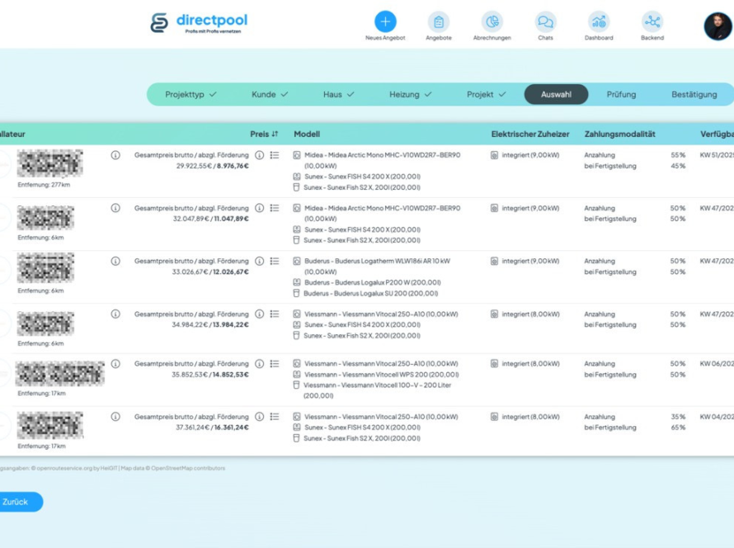Open the Chats speech-bubble icon
Viewport: 734px width, 548px height.
[545, 21]
